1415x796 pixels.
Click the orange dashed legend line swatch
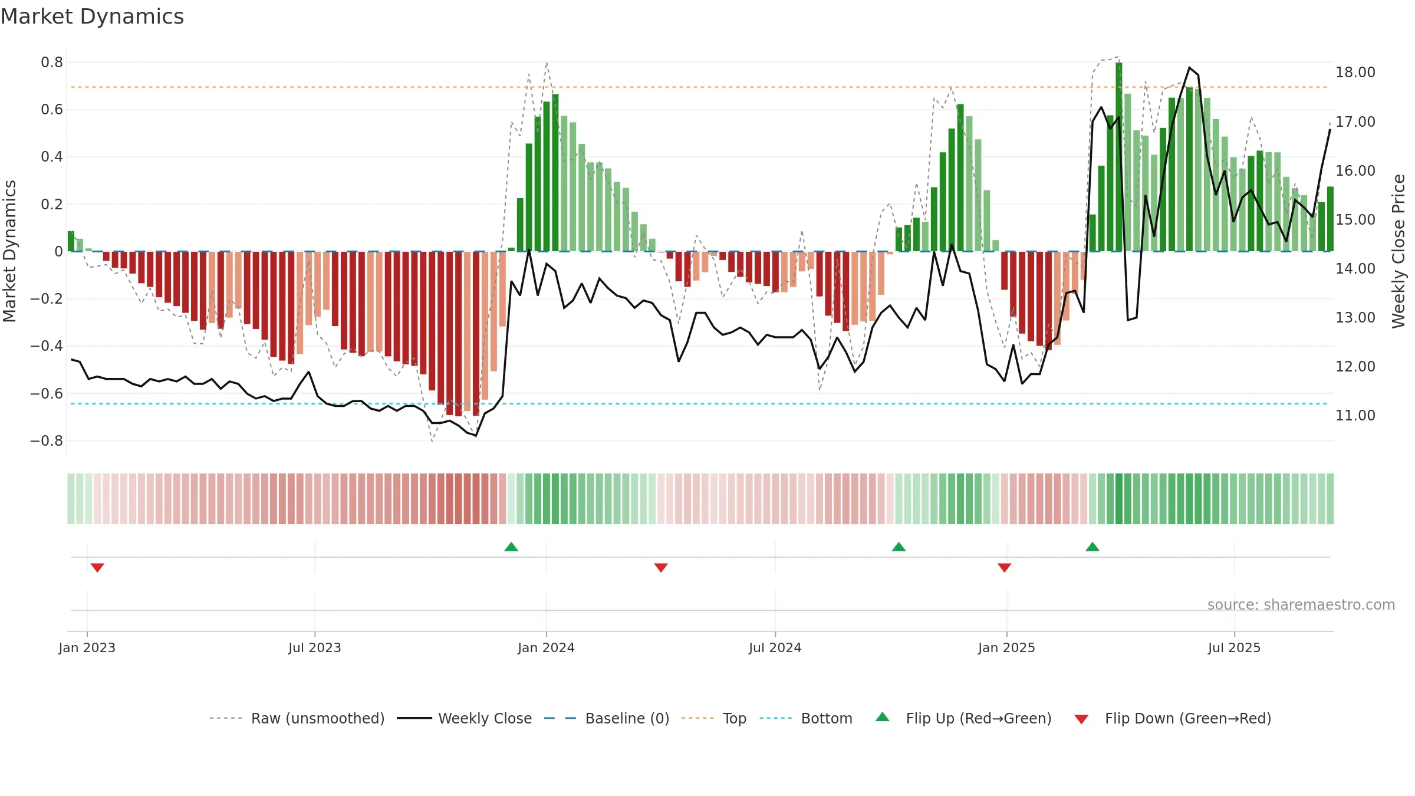[697, 718]
